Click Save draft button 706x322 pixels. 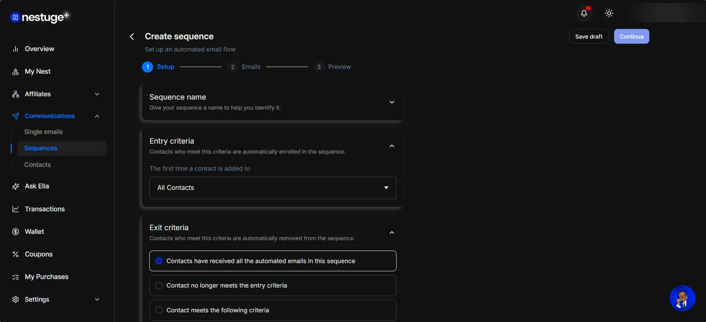pyautogui.click(x=589, y=37)
